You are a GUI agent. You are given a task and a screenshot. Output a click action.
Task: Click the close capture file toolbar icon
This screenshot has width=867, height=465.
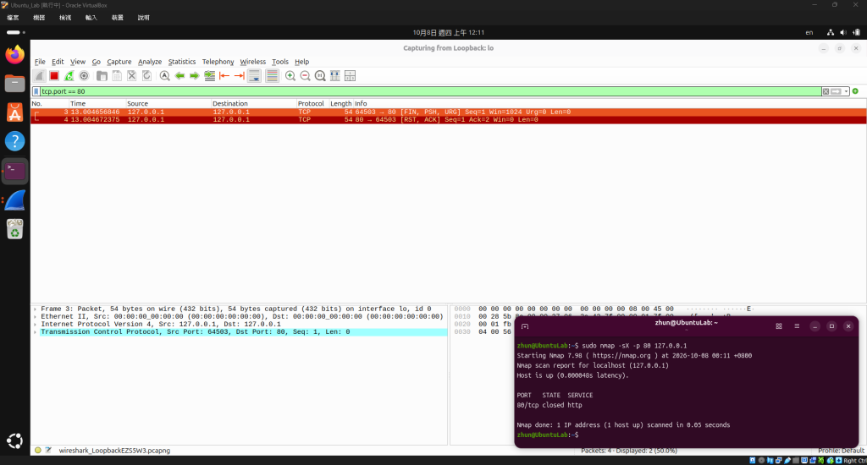[131, 75]
